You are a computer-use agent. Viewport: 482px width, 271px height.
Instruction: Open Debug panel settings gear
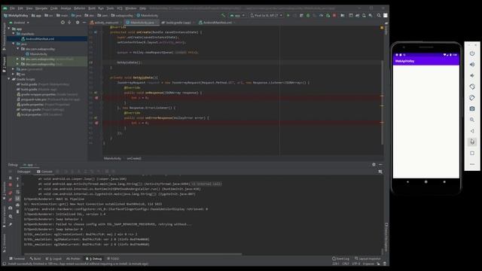pos(374,164)
